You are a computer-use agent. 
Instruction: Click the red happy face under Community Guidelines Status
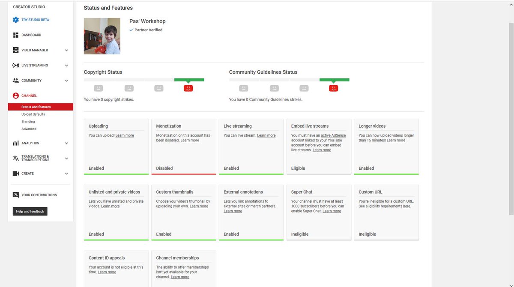(334, 88)
